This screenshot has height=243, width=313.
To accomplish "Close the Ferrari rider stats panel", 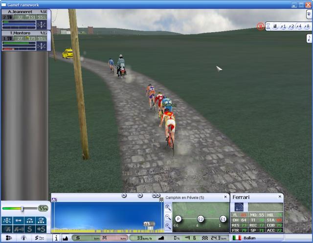I will [280, 197].
